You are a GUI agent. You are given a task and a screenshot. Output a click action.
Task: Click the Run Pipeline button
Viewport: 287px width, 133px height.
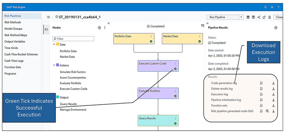pos(223,17)
